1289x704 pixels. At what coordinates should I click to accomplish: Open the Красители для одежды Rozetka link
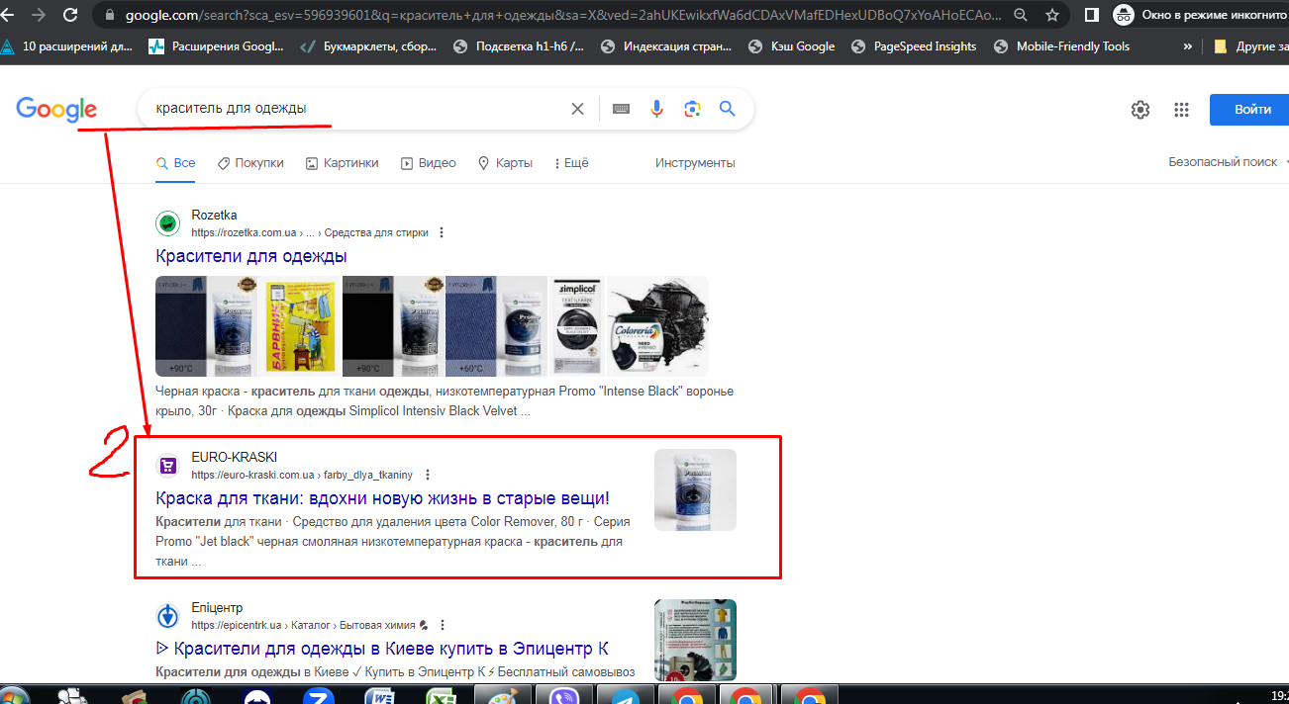click(251, 256)
